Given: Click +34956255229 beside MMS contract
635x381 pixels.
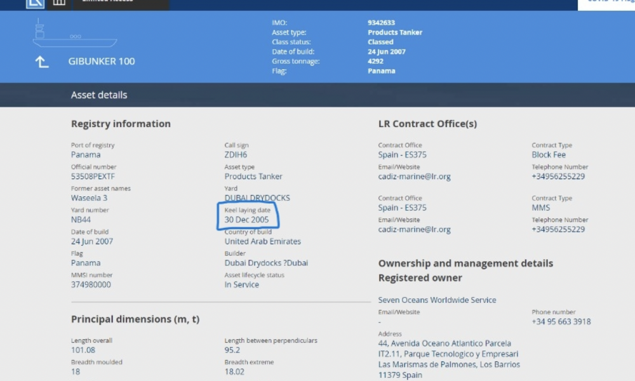Looking at the screenshot, I should pos(558,230).
